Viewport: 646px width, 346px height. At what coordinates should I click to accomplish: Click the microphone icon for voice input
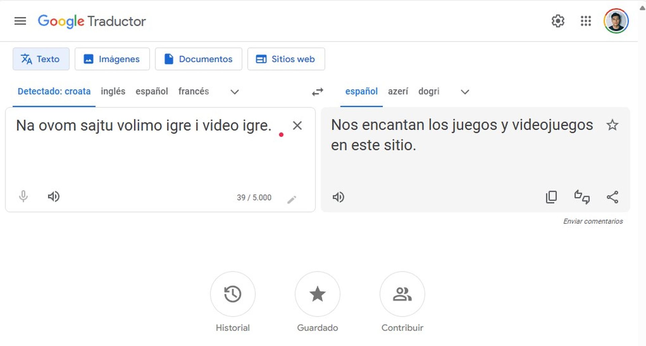click(x=23, y=197)
